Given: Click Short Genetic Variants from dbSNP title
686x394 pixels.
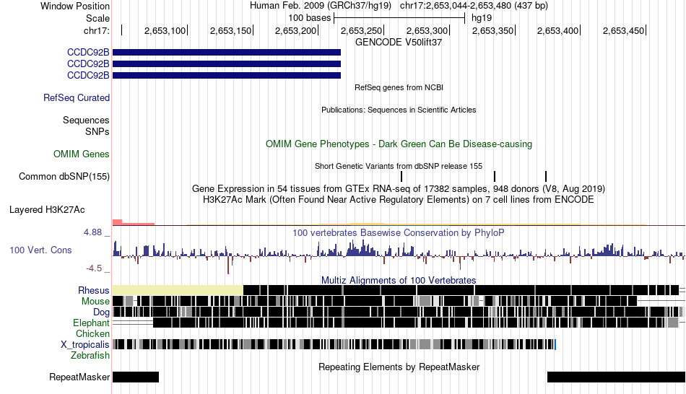Looking at the screenshot, I should [399, 166].
